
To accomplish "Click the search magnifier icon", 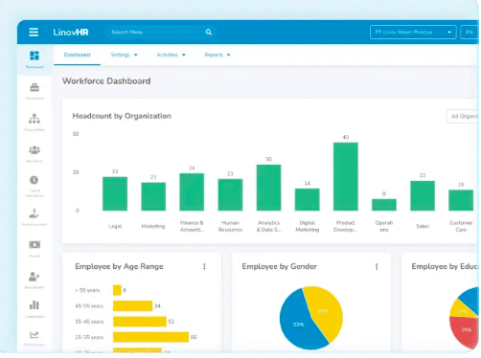I will tap(209, 32).
